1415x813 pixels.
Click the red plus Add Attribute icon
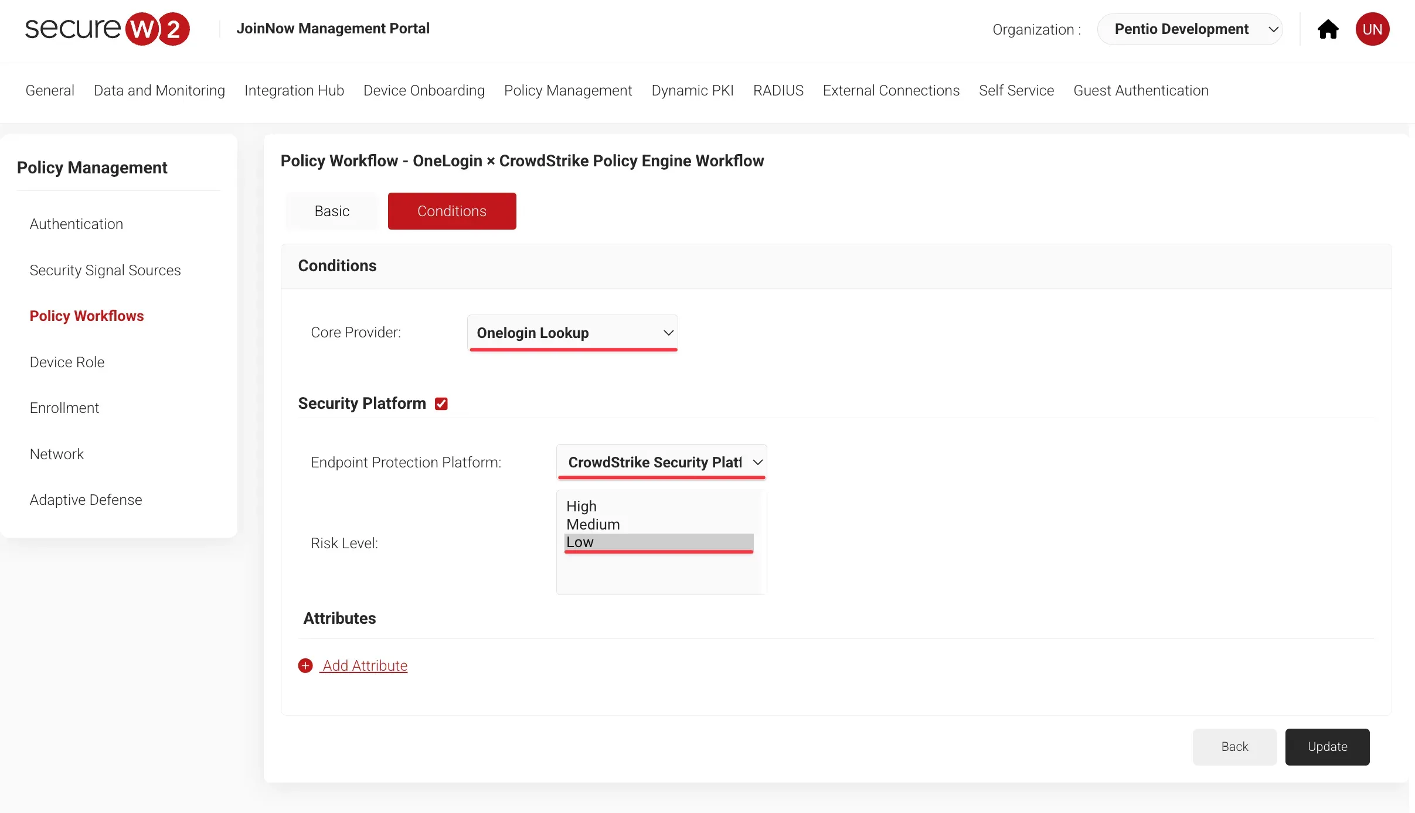[x=305, y=665]
